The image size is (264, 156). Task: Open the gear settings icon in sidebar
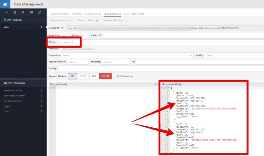tap(23, 12)
